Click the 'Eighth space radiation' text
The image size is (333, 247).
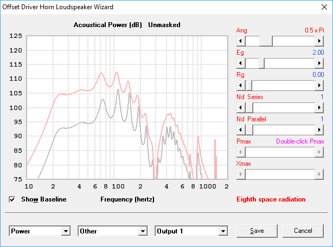click(271, 199)
